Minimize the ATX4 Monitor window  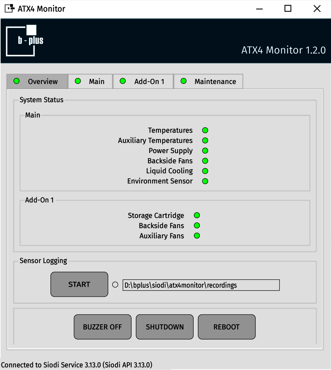259,9
